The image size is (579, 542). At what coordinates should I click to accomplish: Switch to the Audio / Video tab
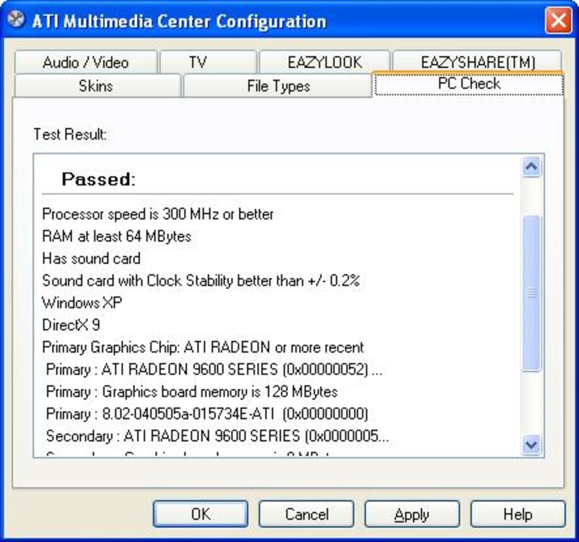click(86, 62)
